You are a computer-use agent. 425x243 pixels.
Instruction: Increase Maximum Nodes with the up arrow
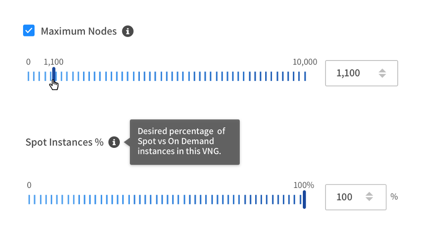[x=382, y=70]
